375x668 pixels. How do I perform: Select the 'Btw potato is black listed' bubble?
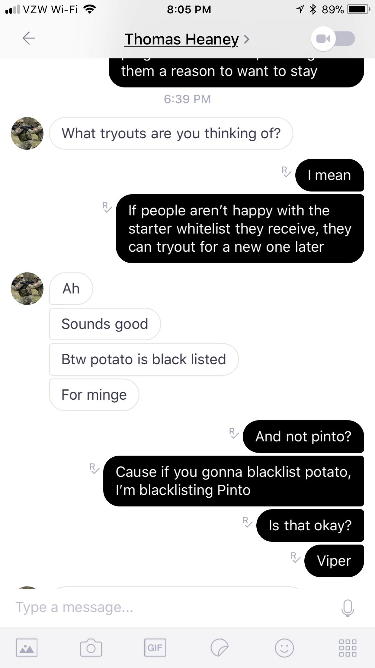[x=144, y=359]
